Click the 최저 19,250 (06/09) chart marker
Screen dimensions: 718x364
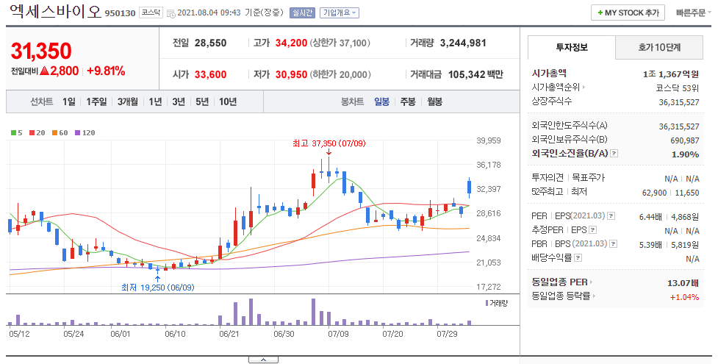158,288
